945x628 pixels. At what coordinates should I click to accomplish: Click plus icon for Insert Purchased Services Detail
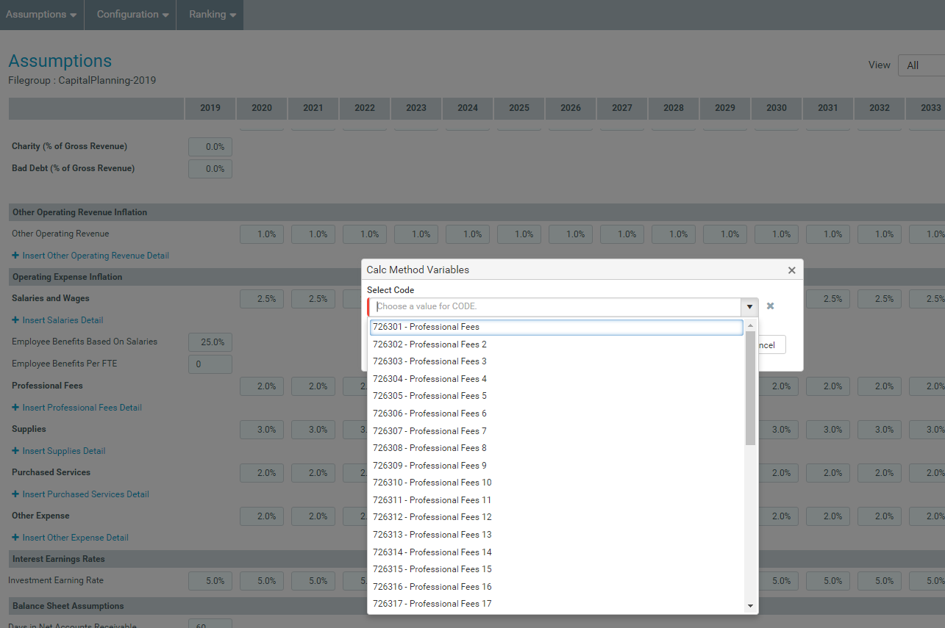[x=15, y=494]
